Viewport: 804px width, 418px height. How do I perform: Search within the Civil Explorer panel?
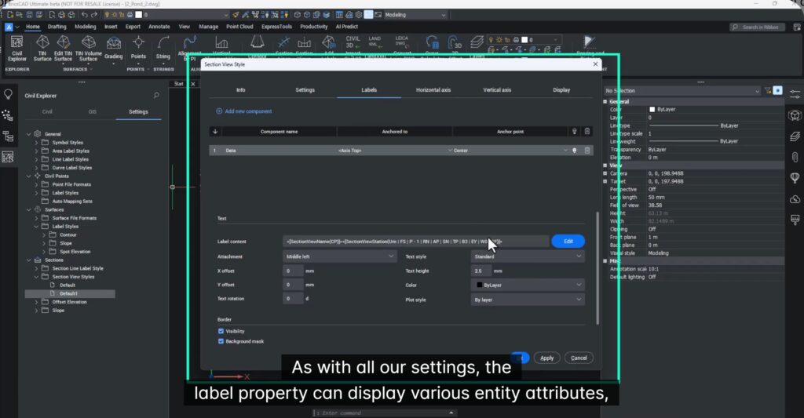pos(156,96)
